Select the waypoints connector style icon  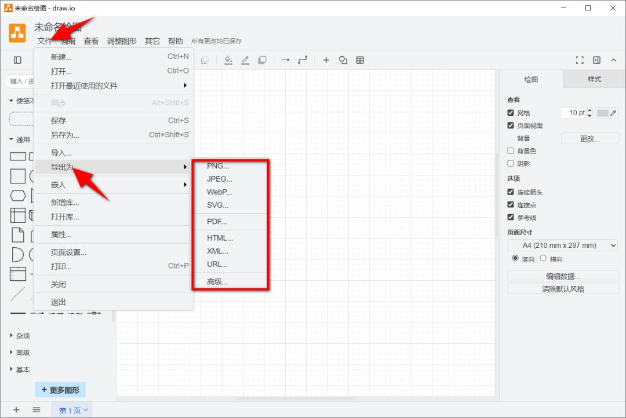click(303, 60)
